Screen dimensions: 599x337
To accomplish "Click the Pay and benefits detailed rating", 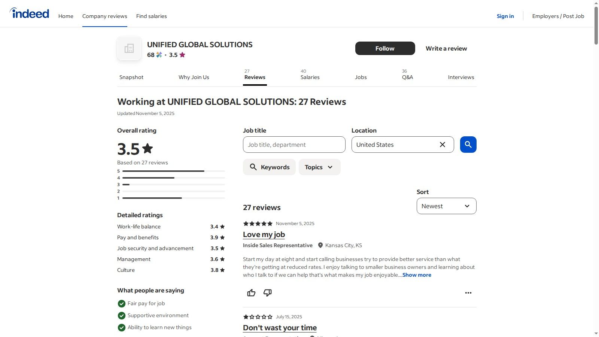I will click(x=171, y=237).
